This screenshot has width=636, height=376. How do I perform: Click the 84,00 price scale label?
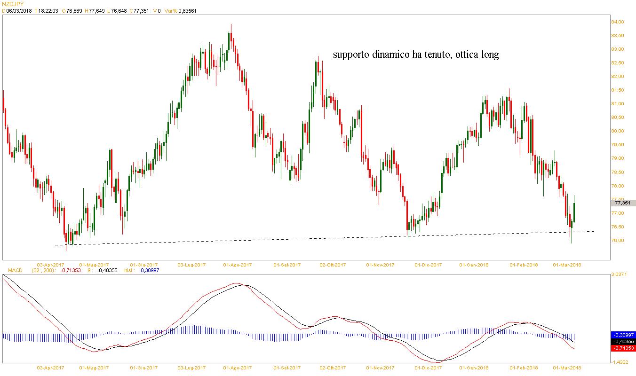point(618,22)
